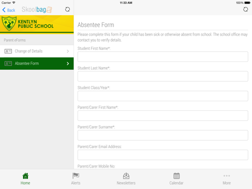Tap the Absentee Form page heading
The image size is (252, 189).
tap(96, 25)
